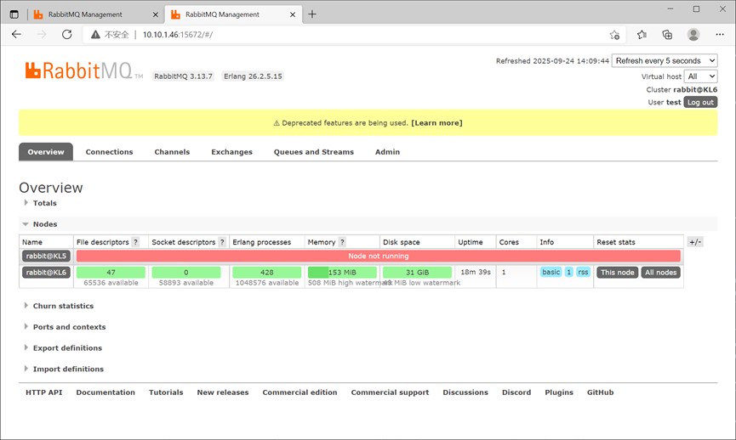Viewport: 736px width, 440px height.
Task: Open the Socket descriptors help icon
Action: click(222, 242)
